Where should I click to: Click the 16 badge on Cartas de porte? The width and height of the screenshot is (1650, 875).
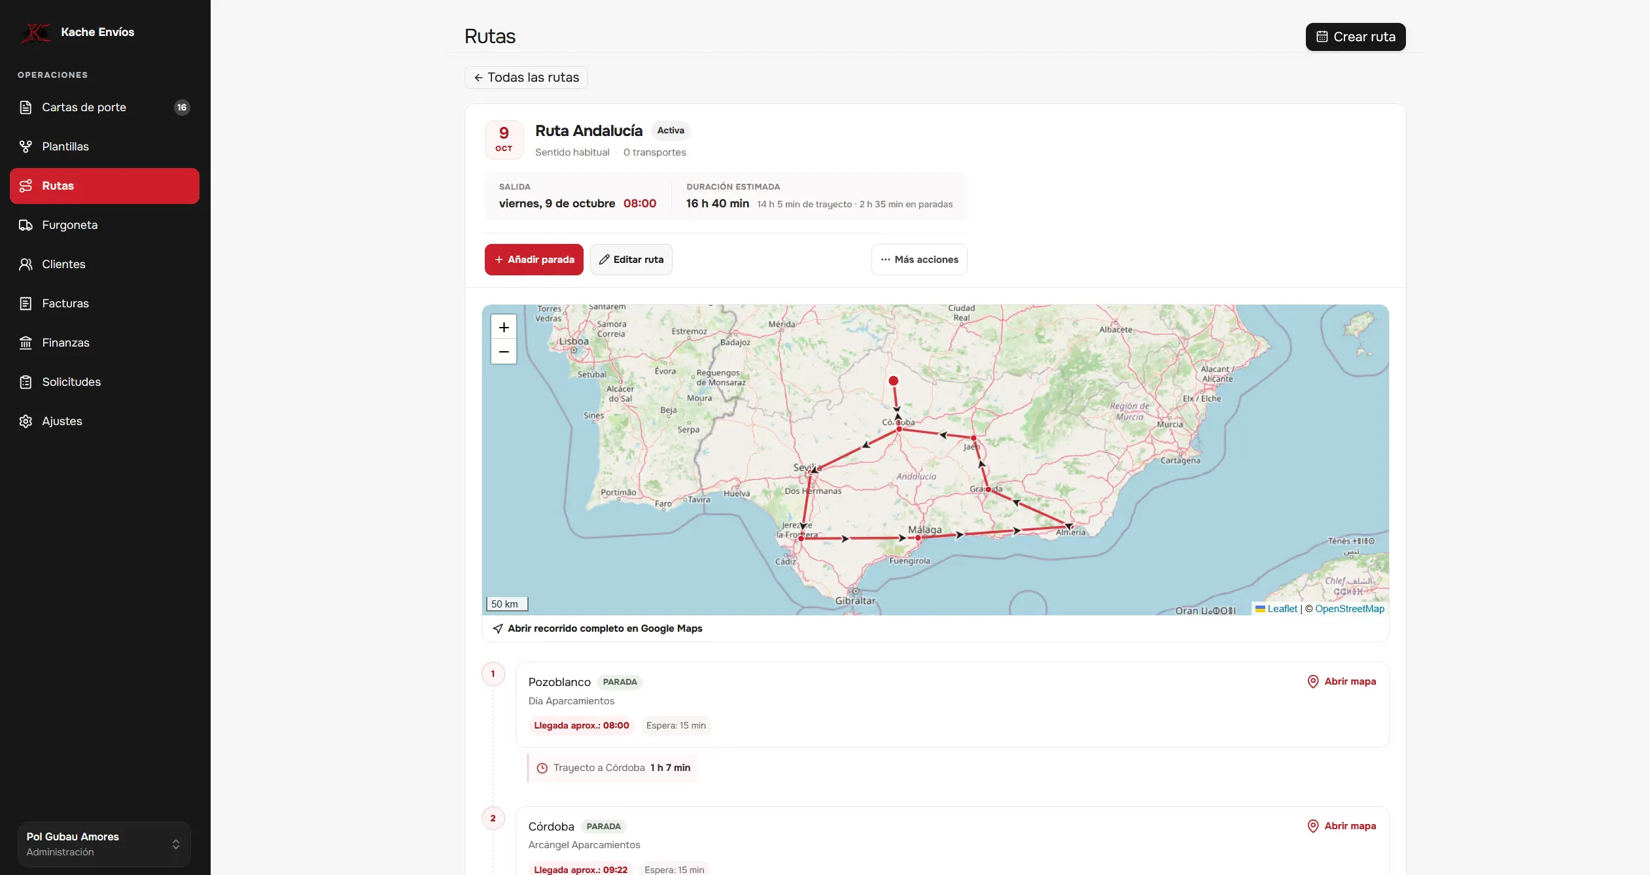click(x=182, y=107)
